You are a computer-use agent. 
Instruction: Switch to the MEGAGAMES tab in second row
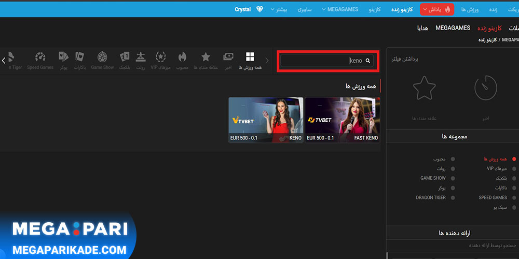tap(453, 28)
